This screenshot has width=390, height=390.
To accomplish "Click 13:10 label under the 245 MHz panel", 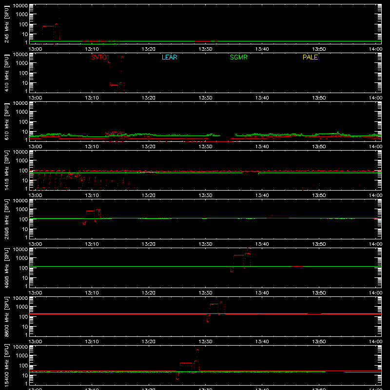I will click(92, 49).
